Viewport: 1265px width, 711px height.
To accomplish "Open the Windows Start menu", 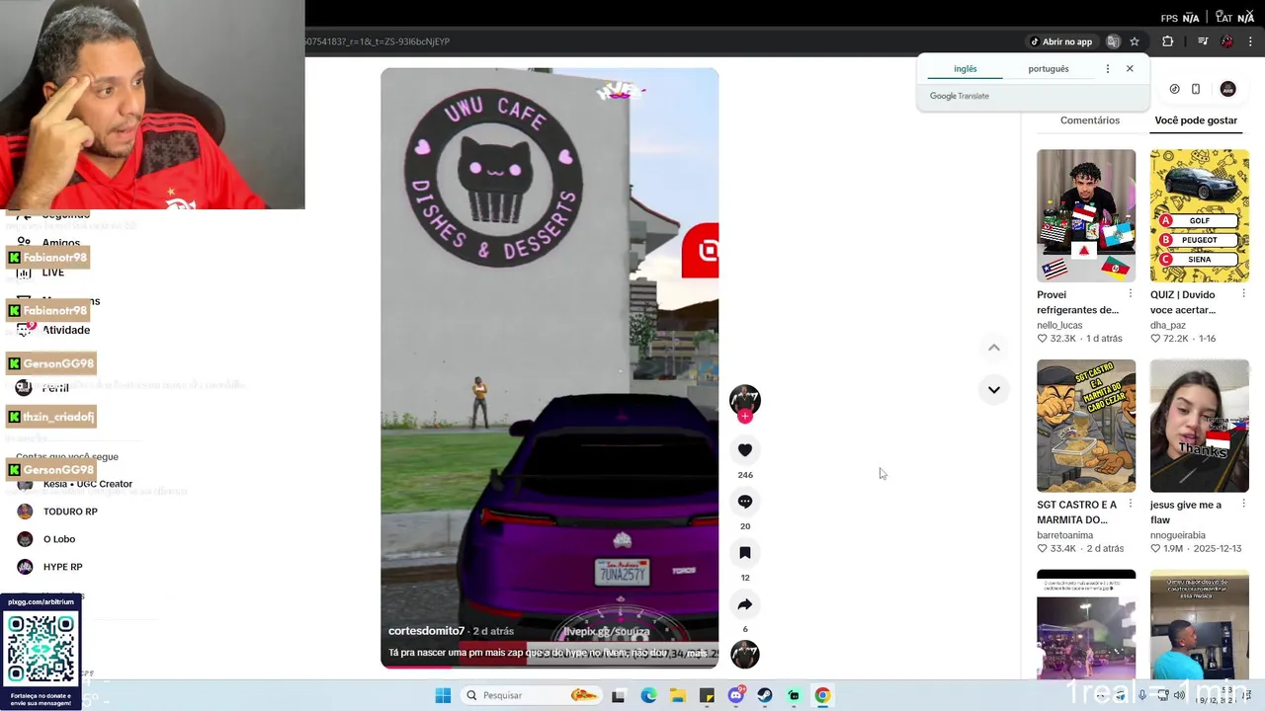I will (443, 695).
